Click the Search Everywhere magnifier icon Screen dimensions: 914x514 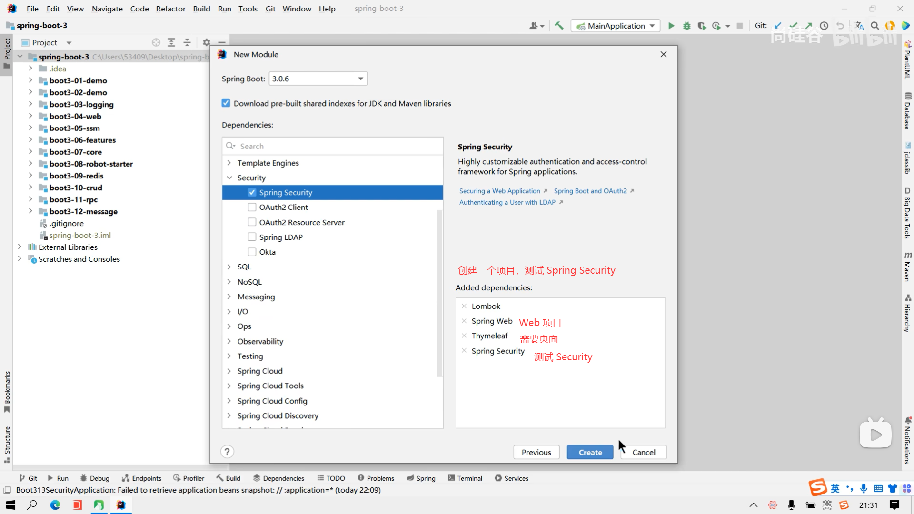pos(874,26)
